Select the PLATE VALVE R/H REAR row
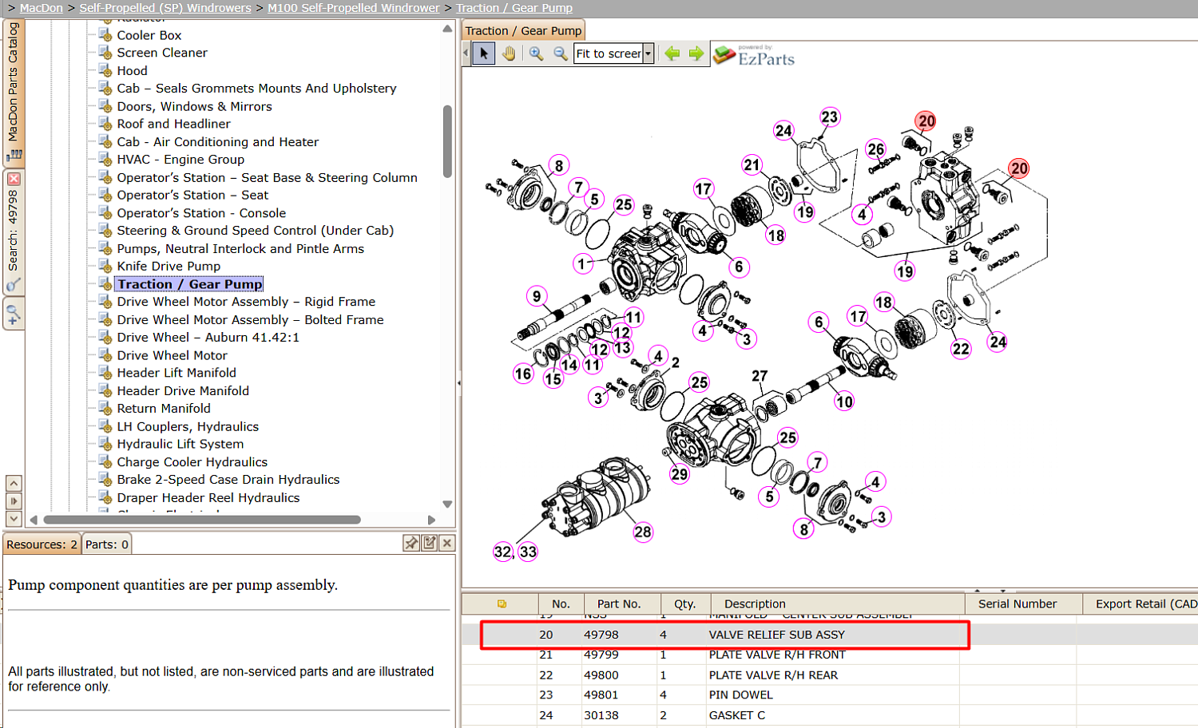This screenshot has width=1198, height=728. coord(830,675)
